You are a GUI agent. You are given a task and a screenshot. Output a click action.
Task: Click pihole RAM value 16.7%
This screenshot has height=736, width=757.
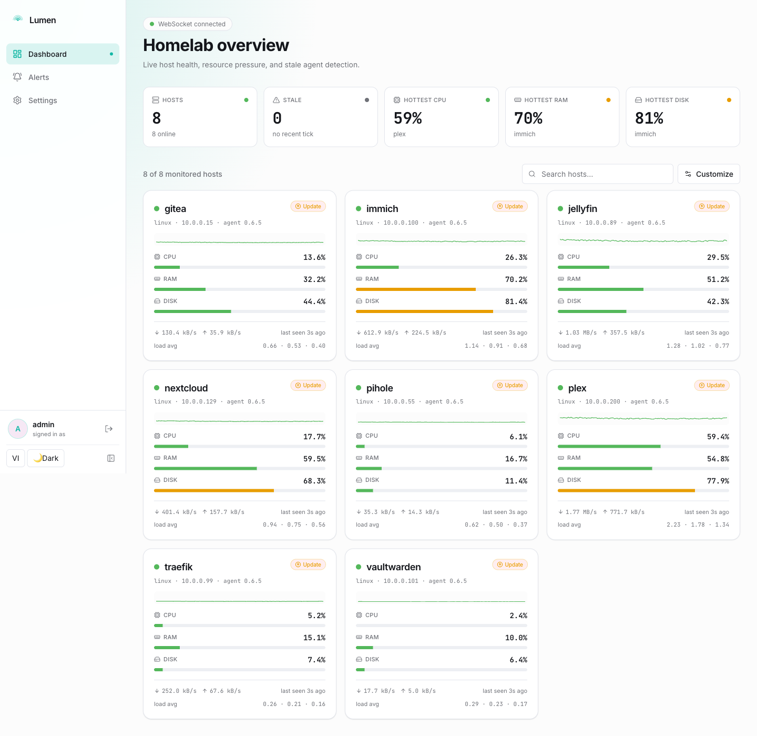516,459
